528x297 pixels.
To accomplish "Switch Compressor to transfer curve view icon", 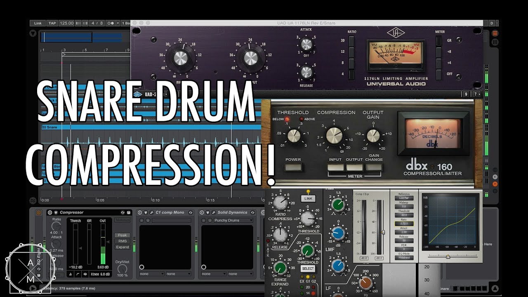I will 78,274.
